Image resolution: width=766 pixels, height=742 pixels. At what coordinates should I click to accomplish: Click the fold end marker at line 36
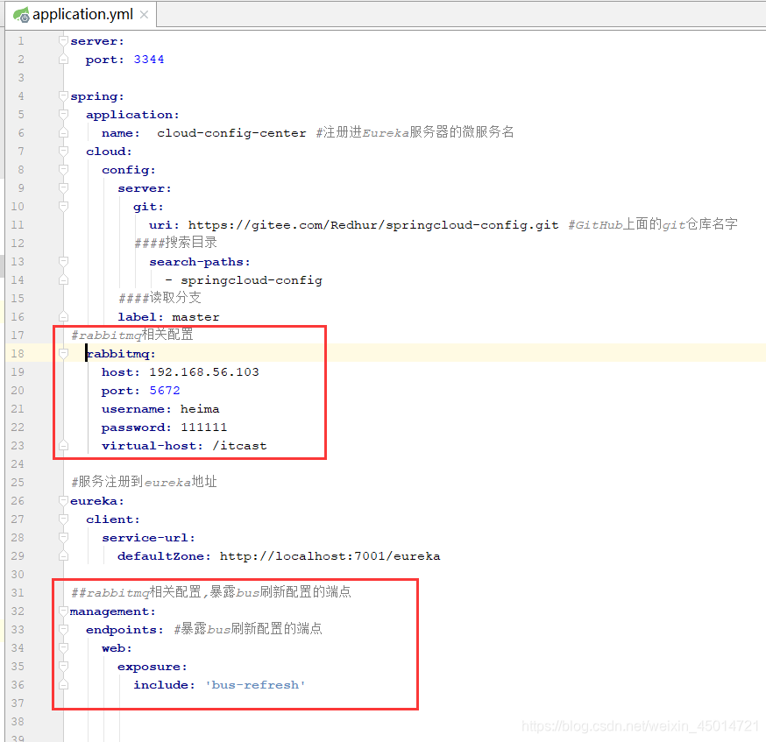coord(63,685)
